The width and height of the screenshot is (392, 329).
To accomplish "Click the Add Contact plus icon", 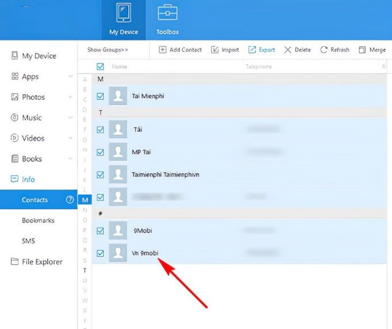I will pyautogui.click(x=162, y=50).
